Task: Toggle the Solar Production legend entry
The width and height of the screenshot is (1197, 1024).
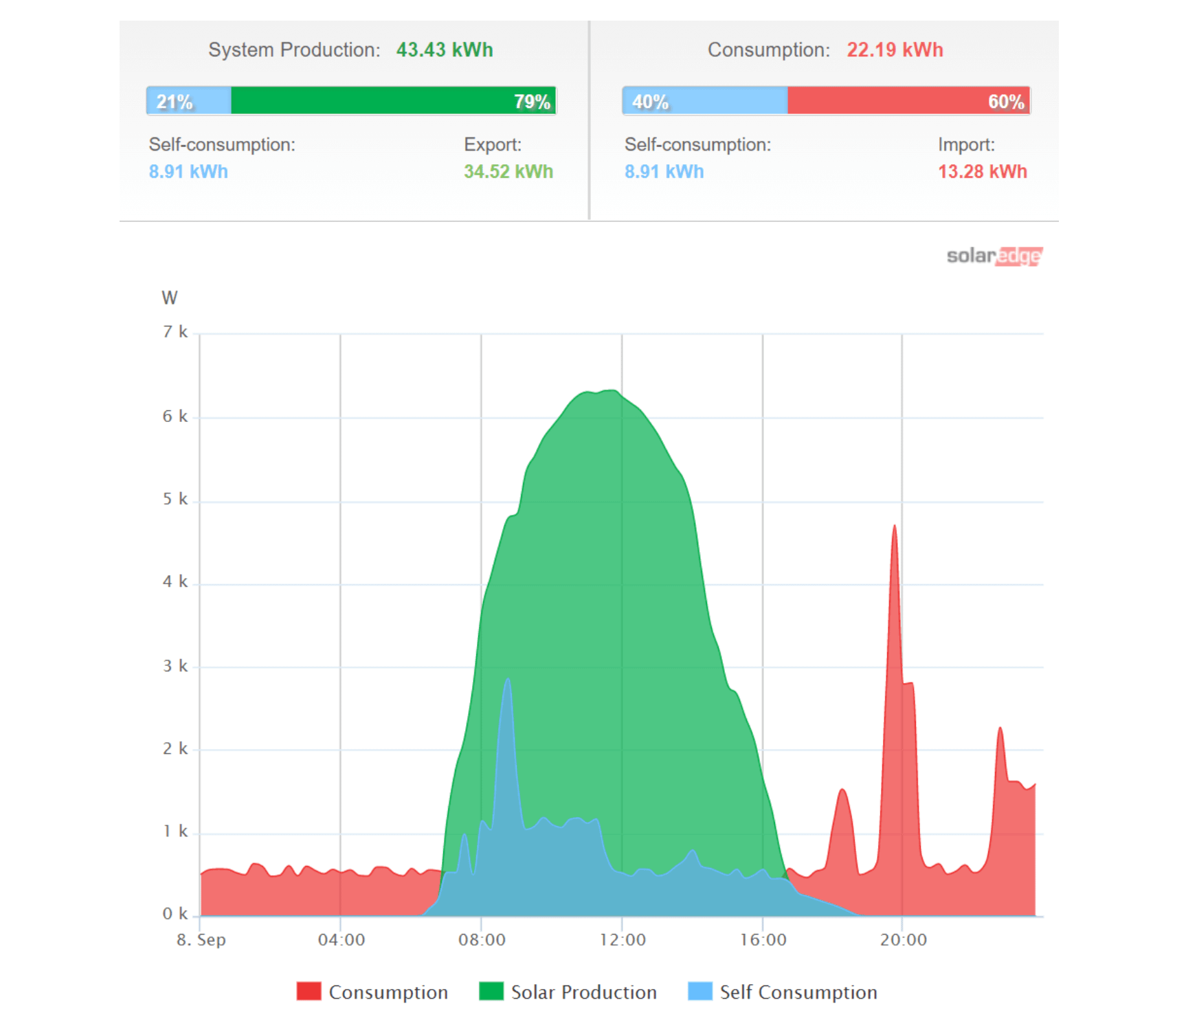Action: 568,992
